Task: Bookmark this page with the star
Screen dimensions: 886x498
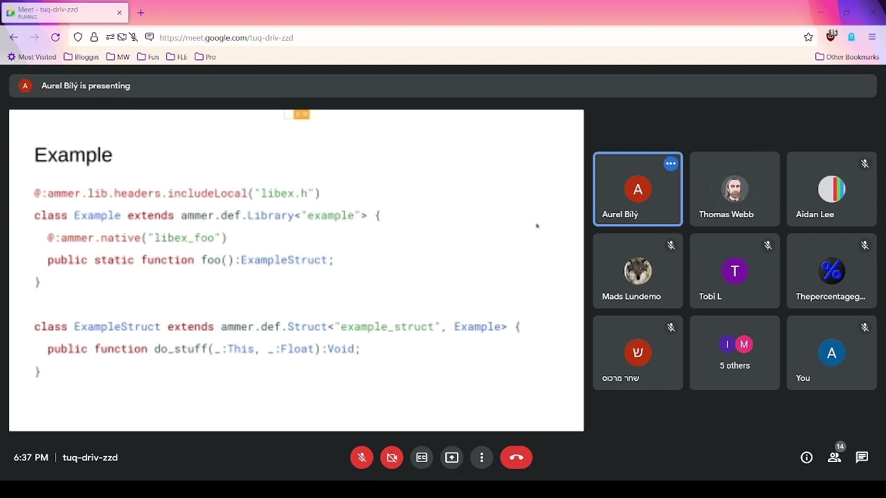Action: pos(808,38)
